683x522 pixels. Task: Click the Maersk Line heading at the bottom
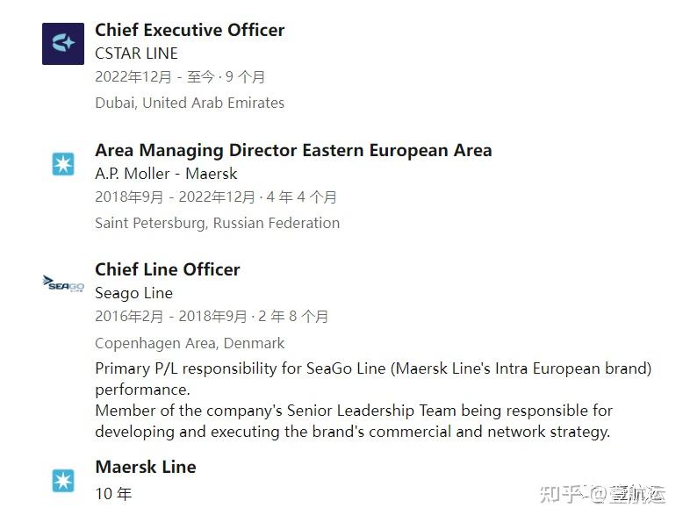pyautogui.click(x=145, y=467)
